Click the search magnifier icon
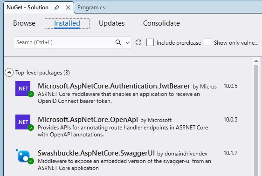This screenshot has width=262, height=176. pyautogui.click(x=118, y=42)
